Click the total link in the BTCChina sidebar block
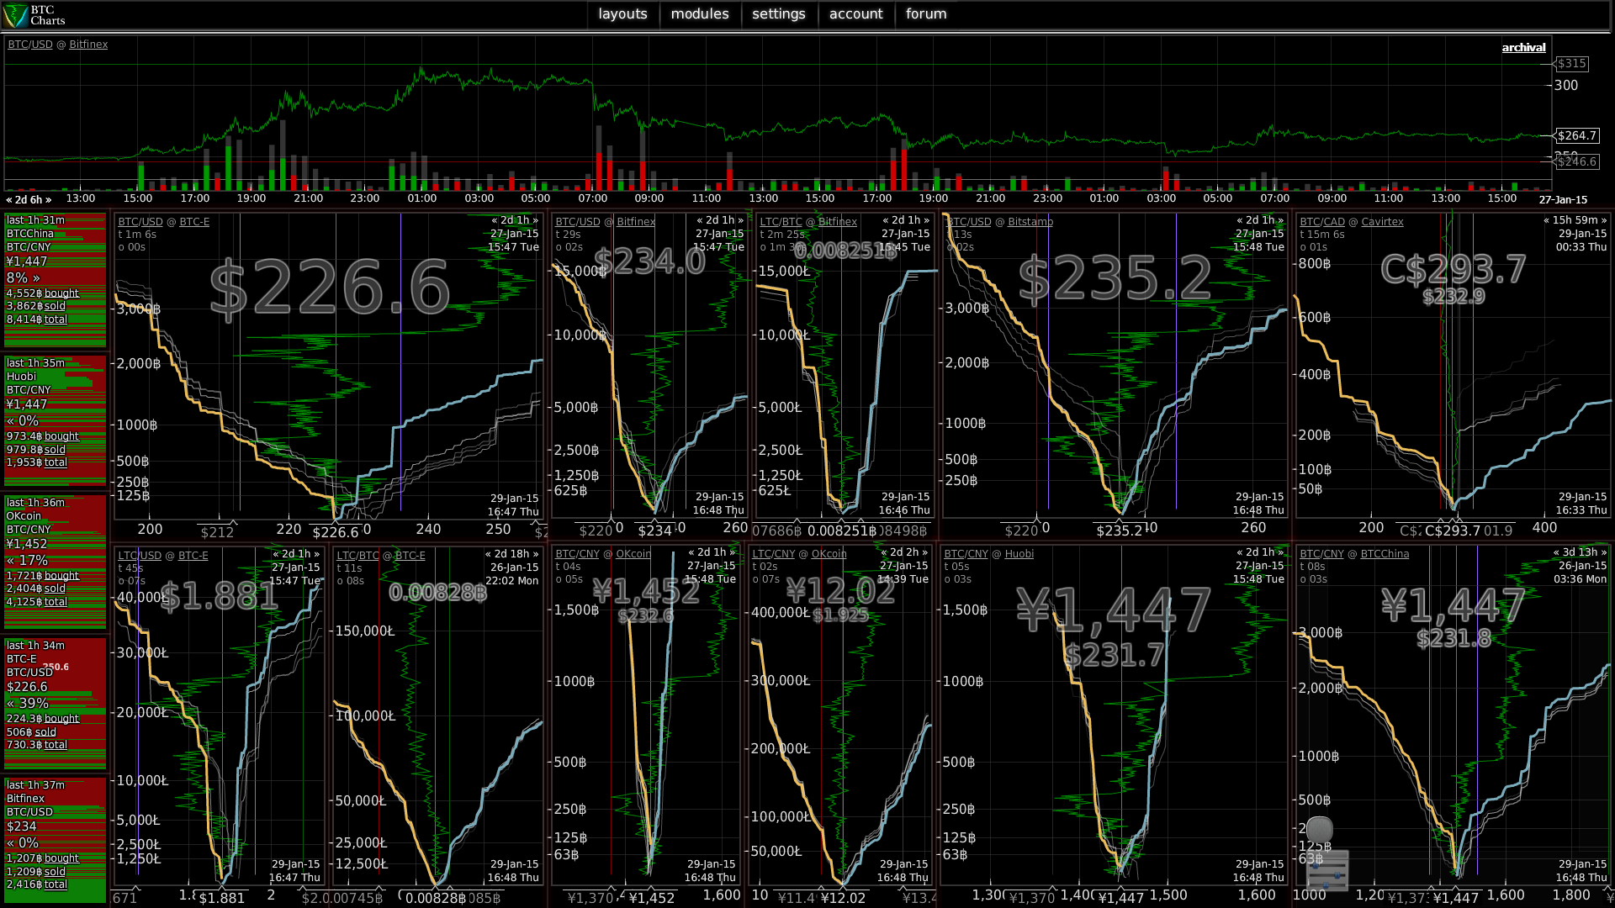The image size is (1615, 908). (x=56, y=319)
